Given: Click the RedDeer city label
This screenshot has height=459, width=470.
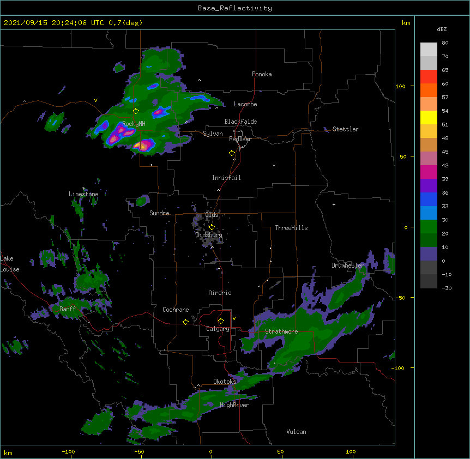Looking at the screenshot, I should [240, 139].
